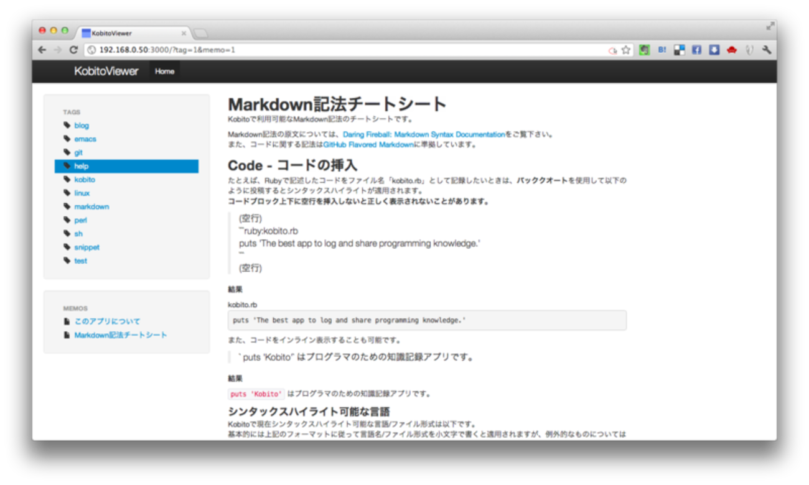Click the シンタックスハイライト可能な言語 heading
The image size is (809, 485).
(309, 412)
